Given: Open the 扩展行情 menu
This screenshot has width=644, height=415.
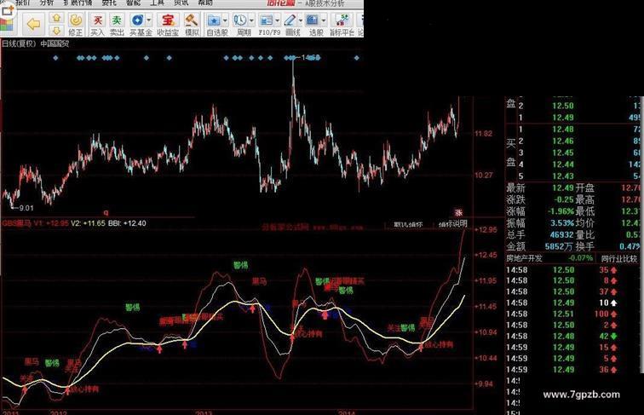Looking at the screenshot, I should click(78, 3).
